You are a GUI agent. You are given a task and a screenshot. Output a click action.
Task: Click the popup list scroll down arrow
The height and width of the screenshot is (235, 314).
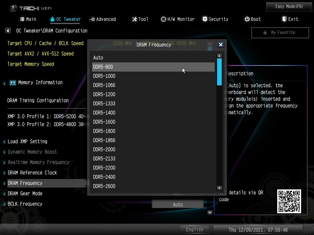219,188
